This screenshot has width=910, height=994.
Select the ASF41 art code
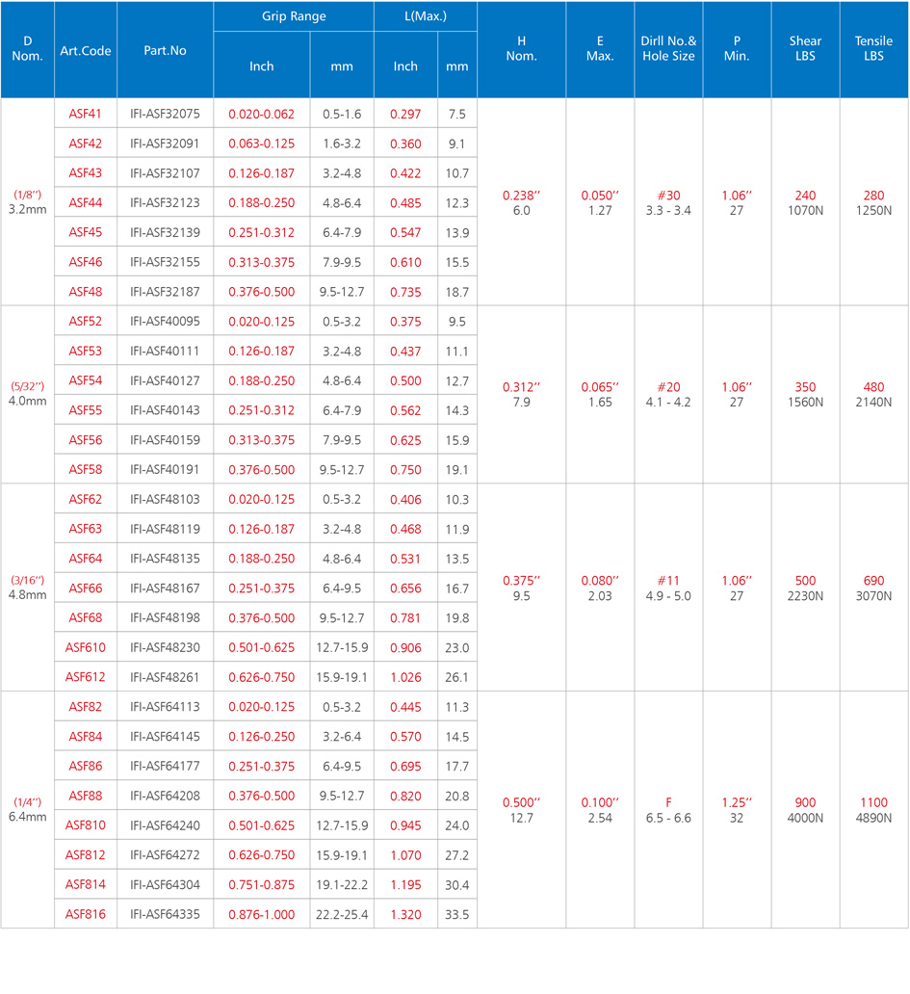(x=86, y=114)
